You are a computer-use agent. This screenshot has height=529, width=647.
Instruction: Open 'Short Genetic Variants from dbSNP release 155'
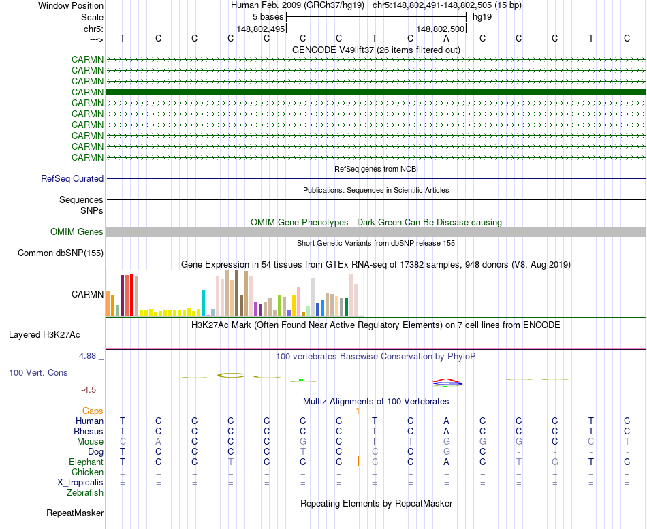(376, 243)
